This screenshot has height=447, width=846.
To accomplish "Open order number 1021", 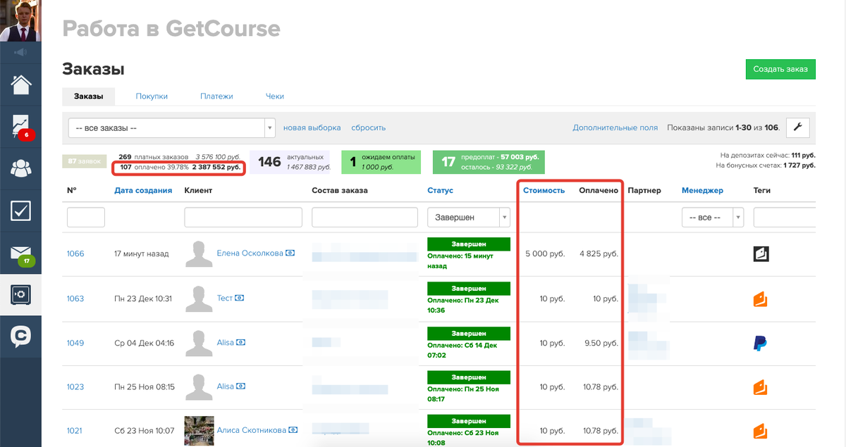I will pos(75,430).
